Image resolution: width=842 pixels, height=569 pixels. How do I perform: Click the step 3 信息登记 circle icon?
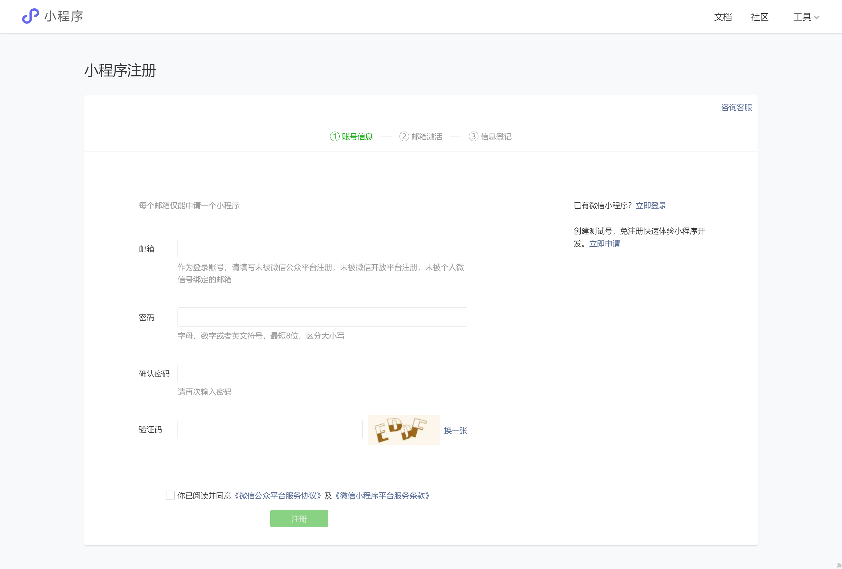473,136
